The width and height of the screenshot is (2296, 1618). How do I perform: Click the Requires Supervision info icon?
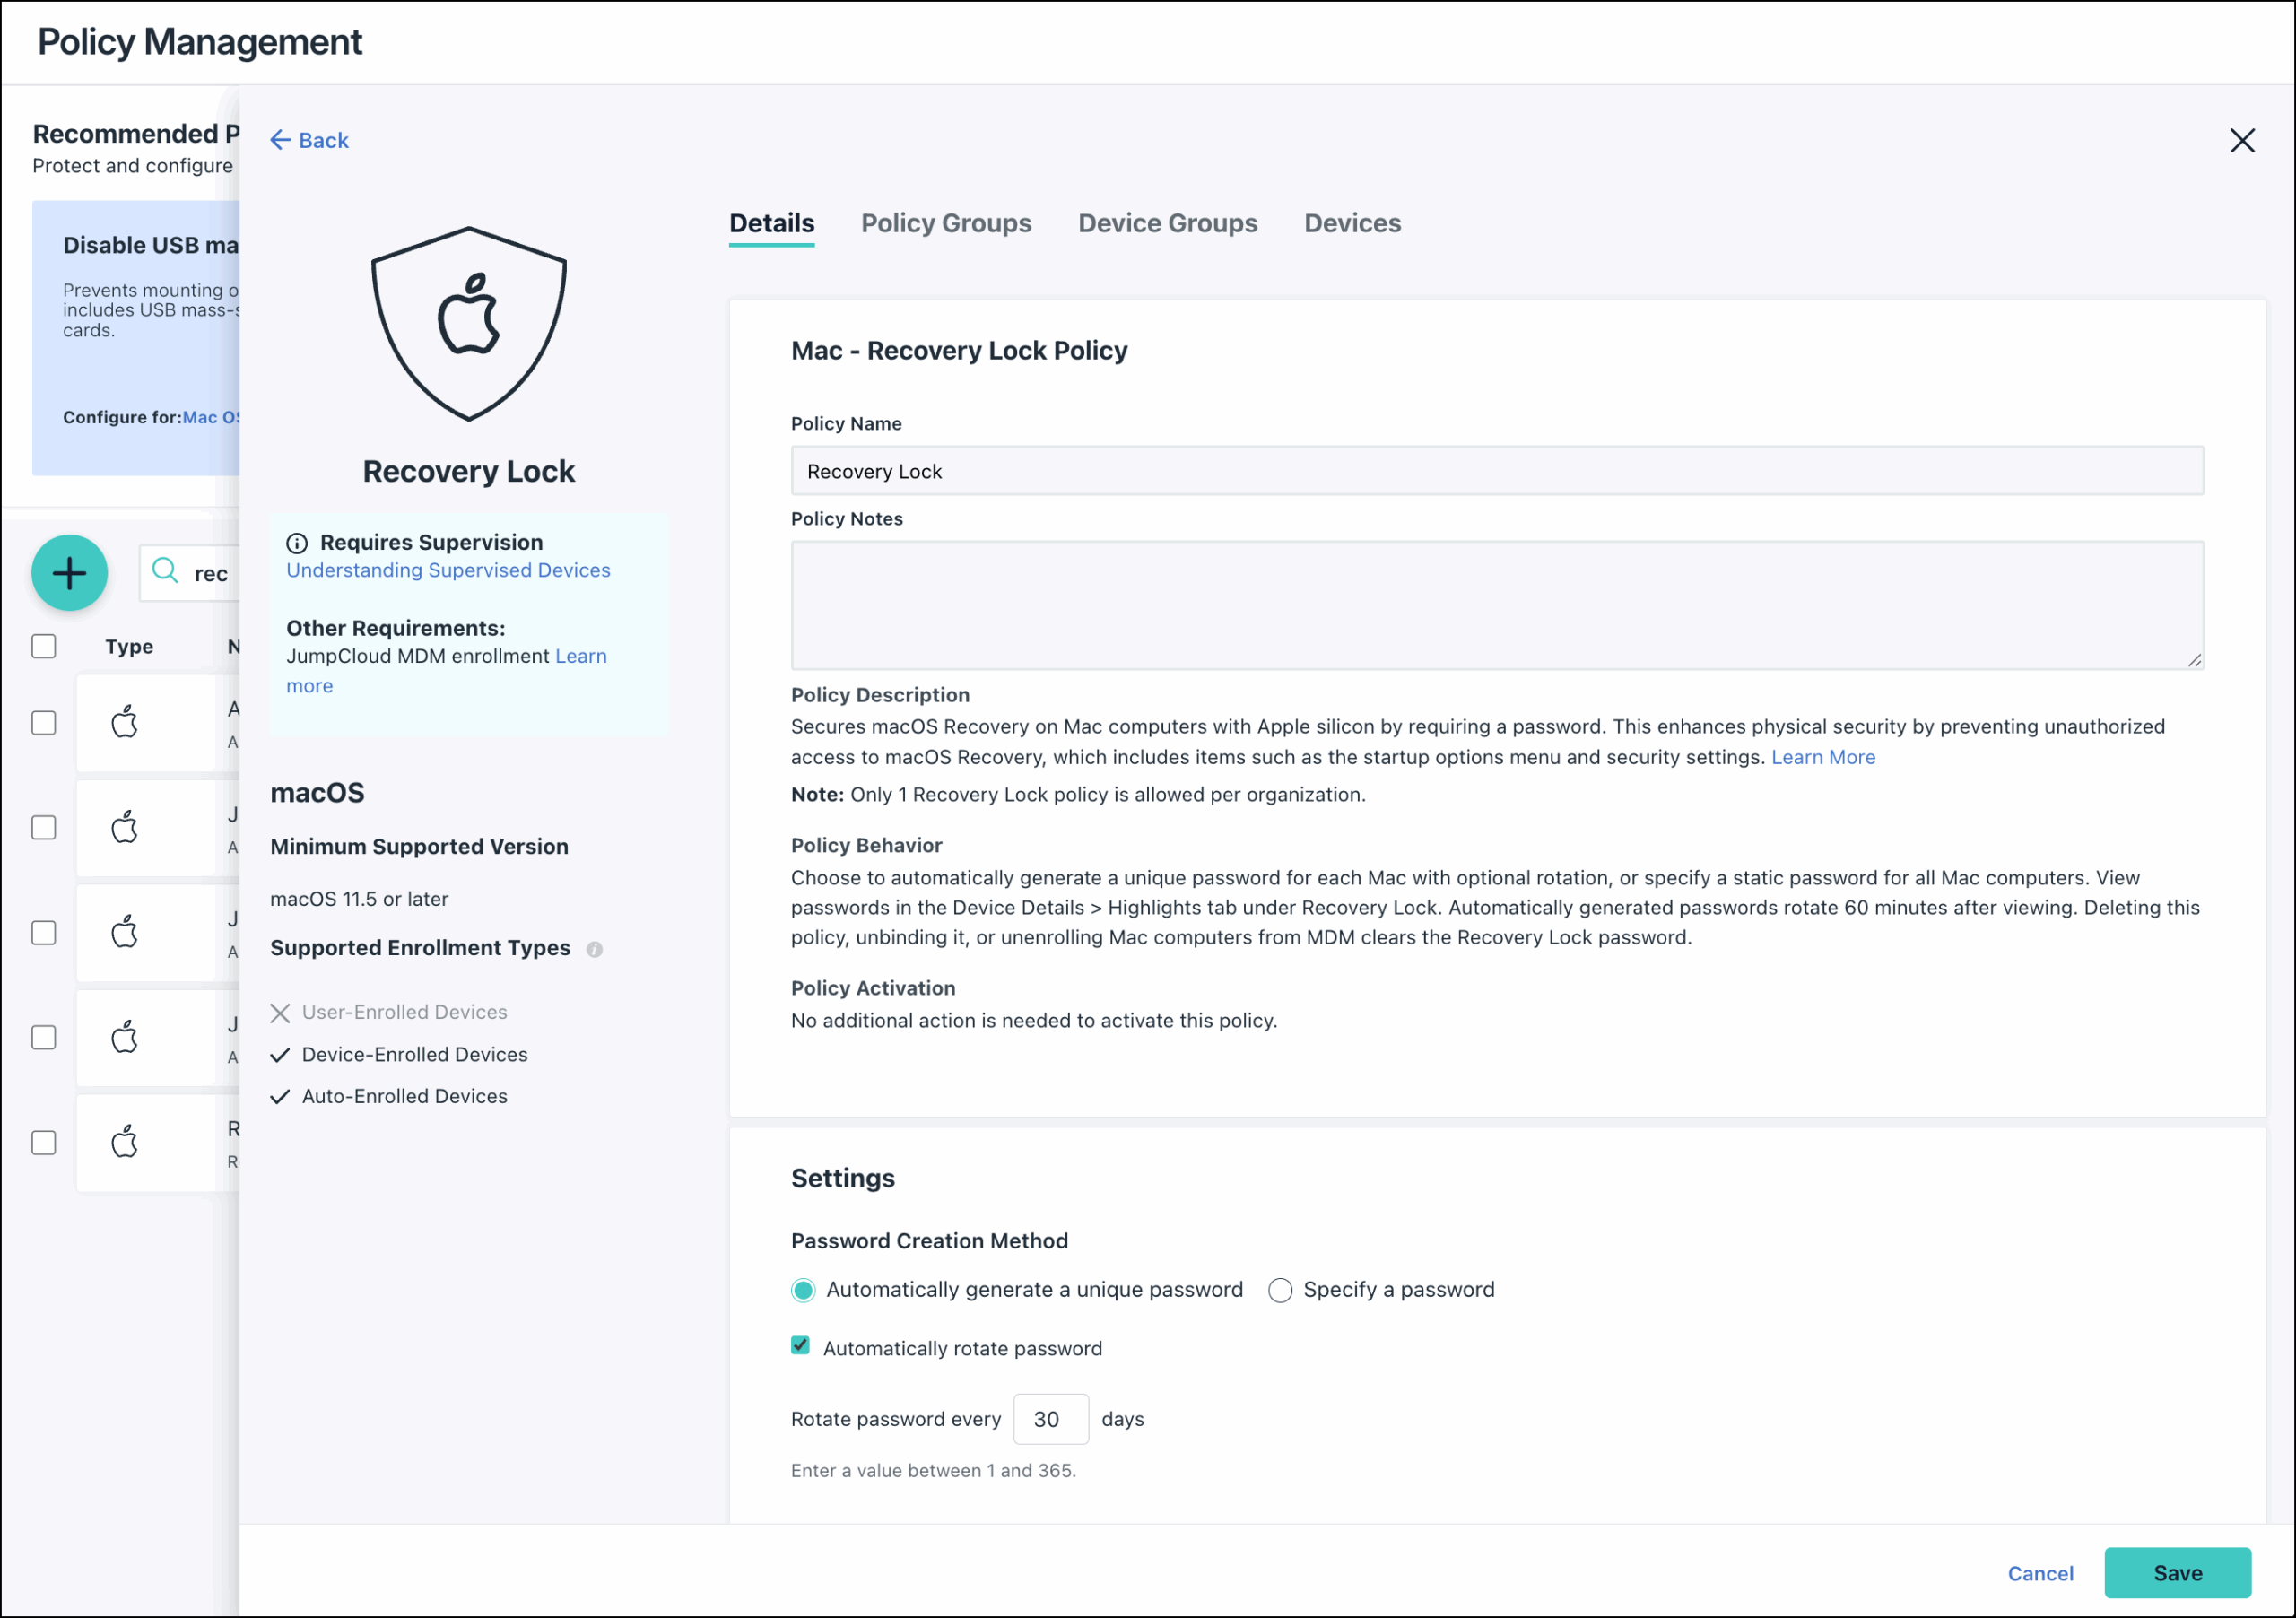pyautogui.click(x=297, y=543)
